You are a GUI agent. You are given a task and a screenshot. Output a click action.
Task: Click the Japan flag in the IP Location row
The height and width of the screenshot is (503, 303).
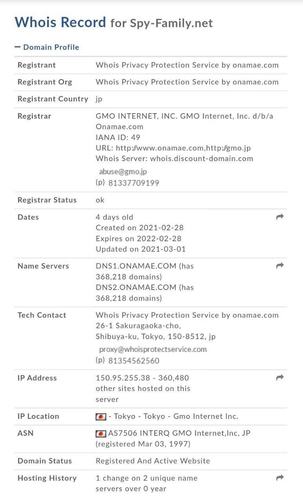[x=101, y=417]
